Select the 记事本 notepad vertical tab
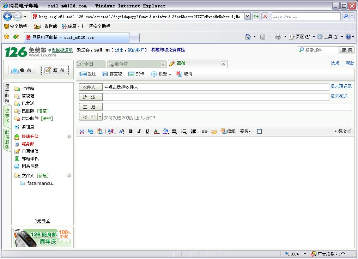358x259 pixels. (7, 116)
